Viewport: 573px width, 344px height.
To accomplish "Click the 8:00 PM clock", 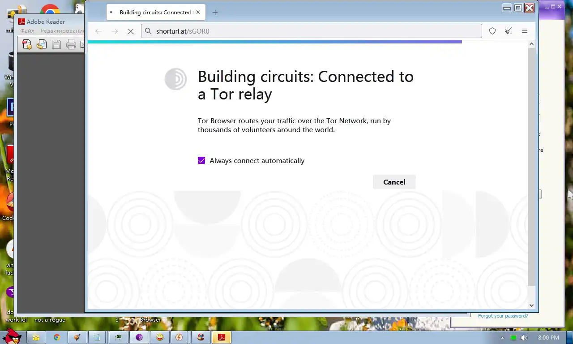I will click(548, 338).
